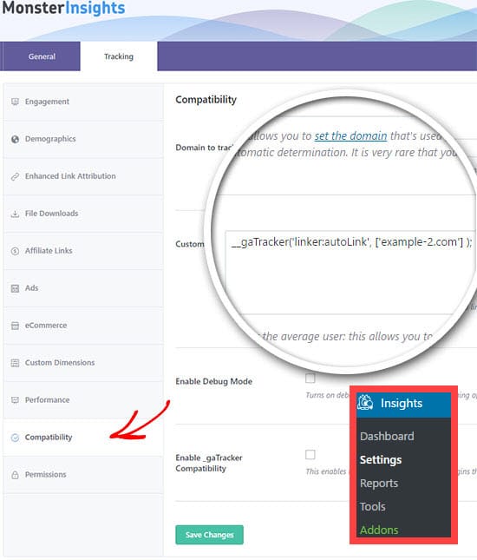Click the MonsterInsights logo text
The image size is (477, 560).
coord(63,9)
